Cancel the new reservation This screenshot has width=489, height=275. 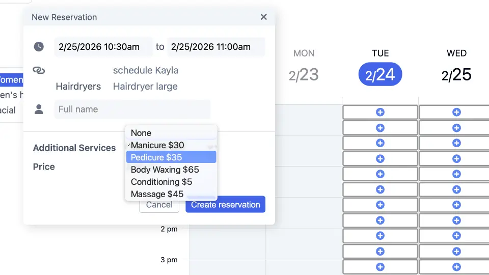coord(159,205)
